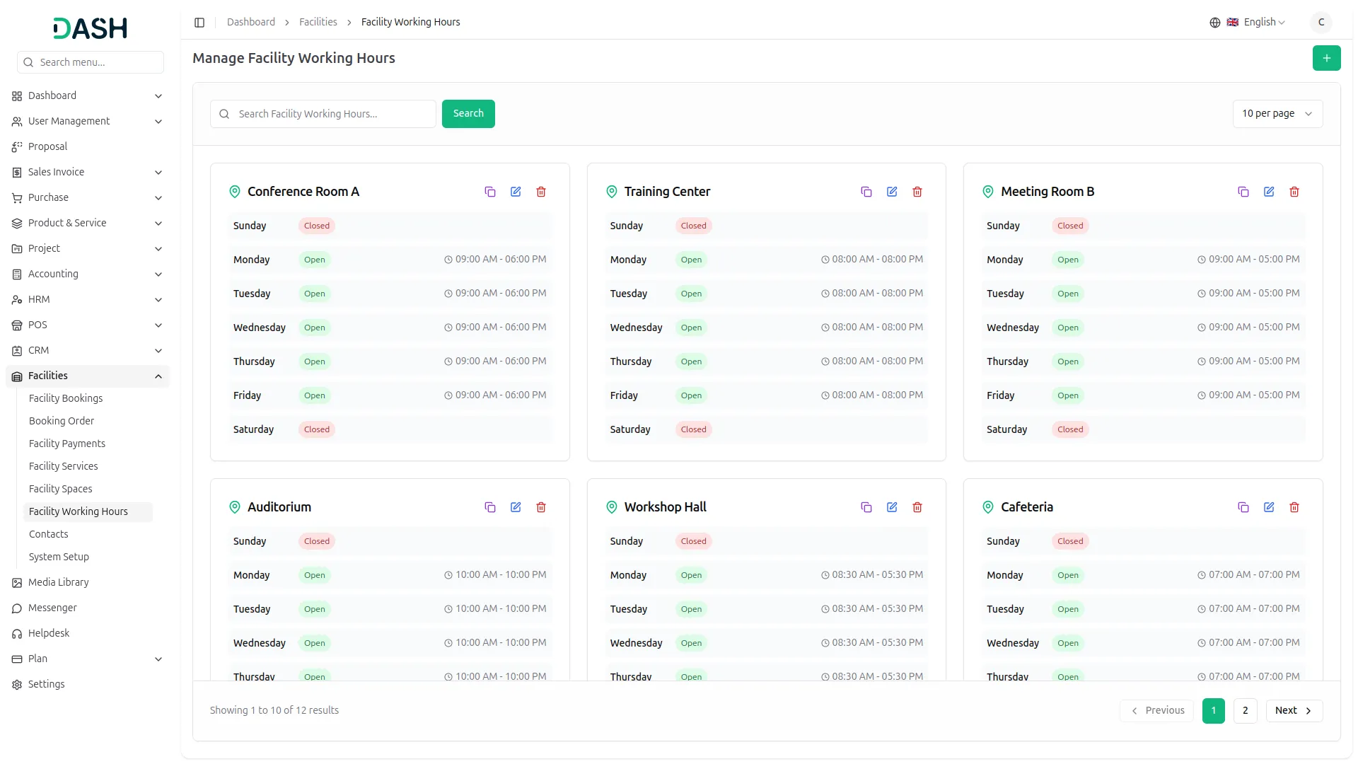Copy Workshop Hall working hours
The image size is (1358, 764).
coord(866,507)
